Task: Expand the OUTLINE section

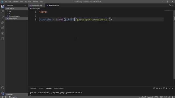Action: (17, 94)
